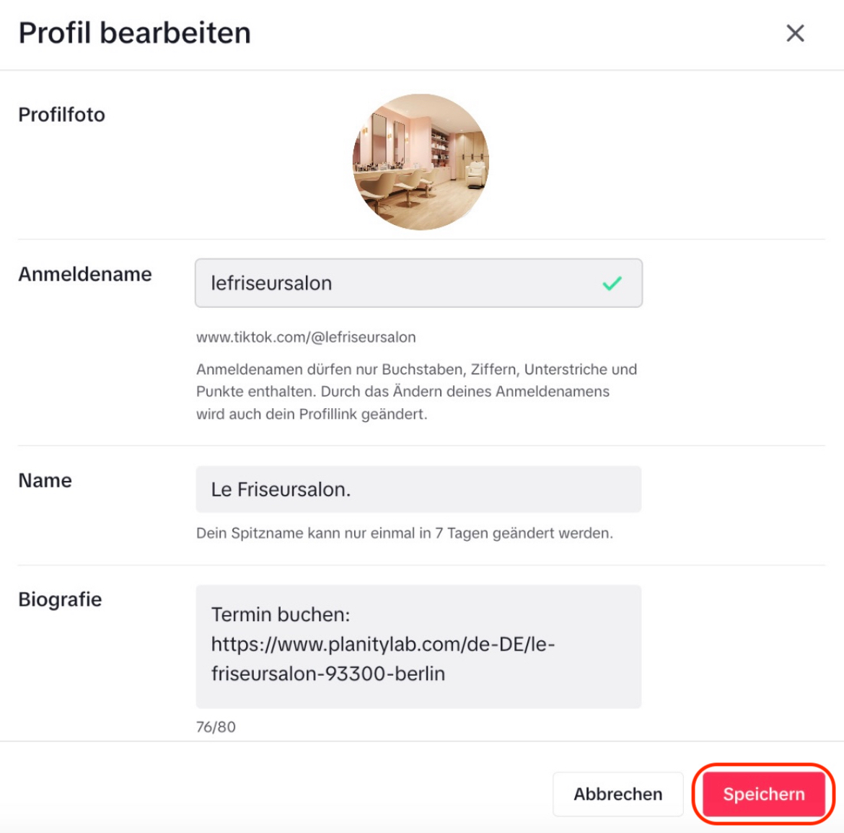Click the www.tiktok.com/@lefriseursalon profile link text
Viewport: 844px width, 833px height.
[306, 338]
